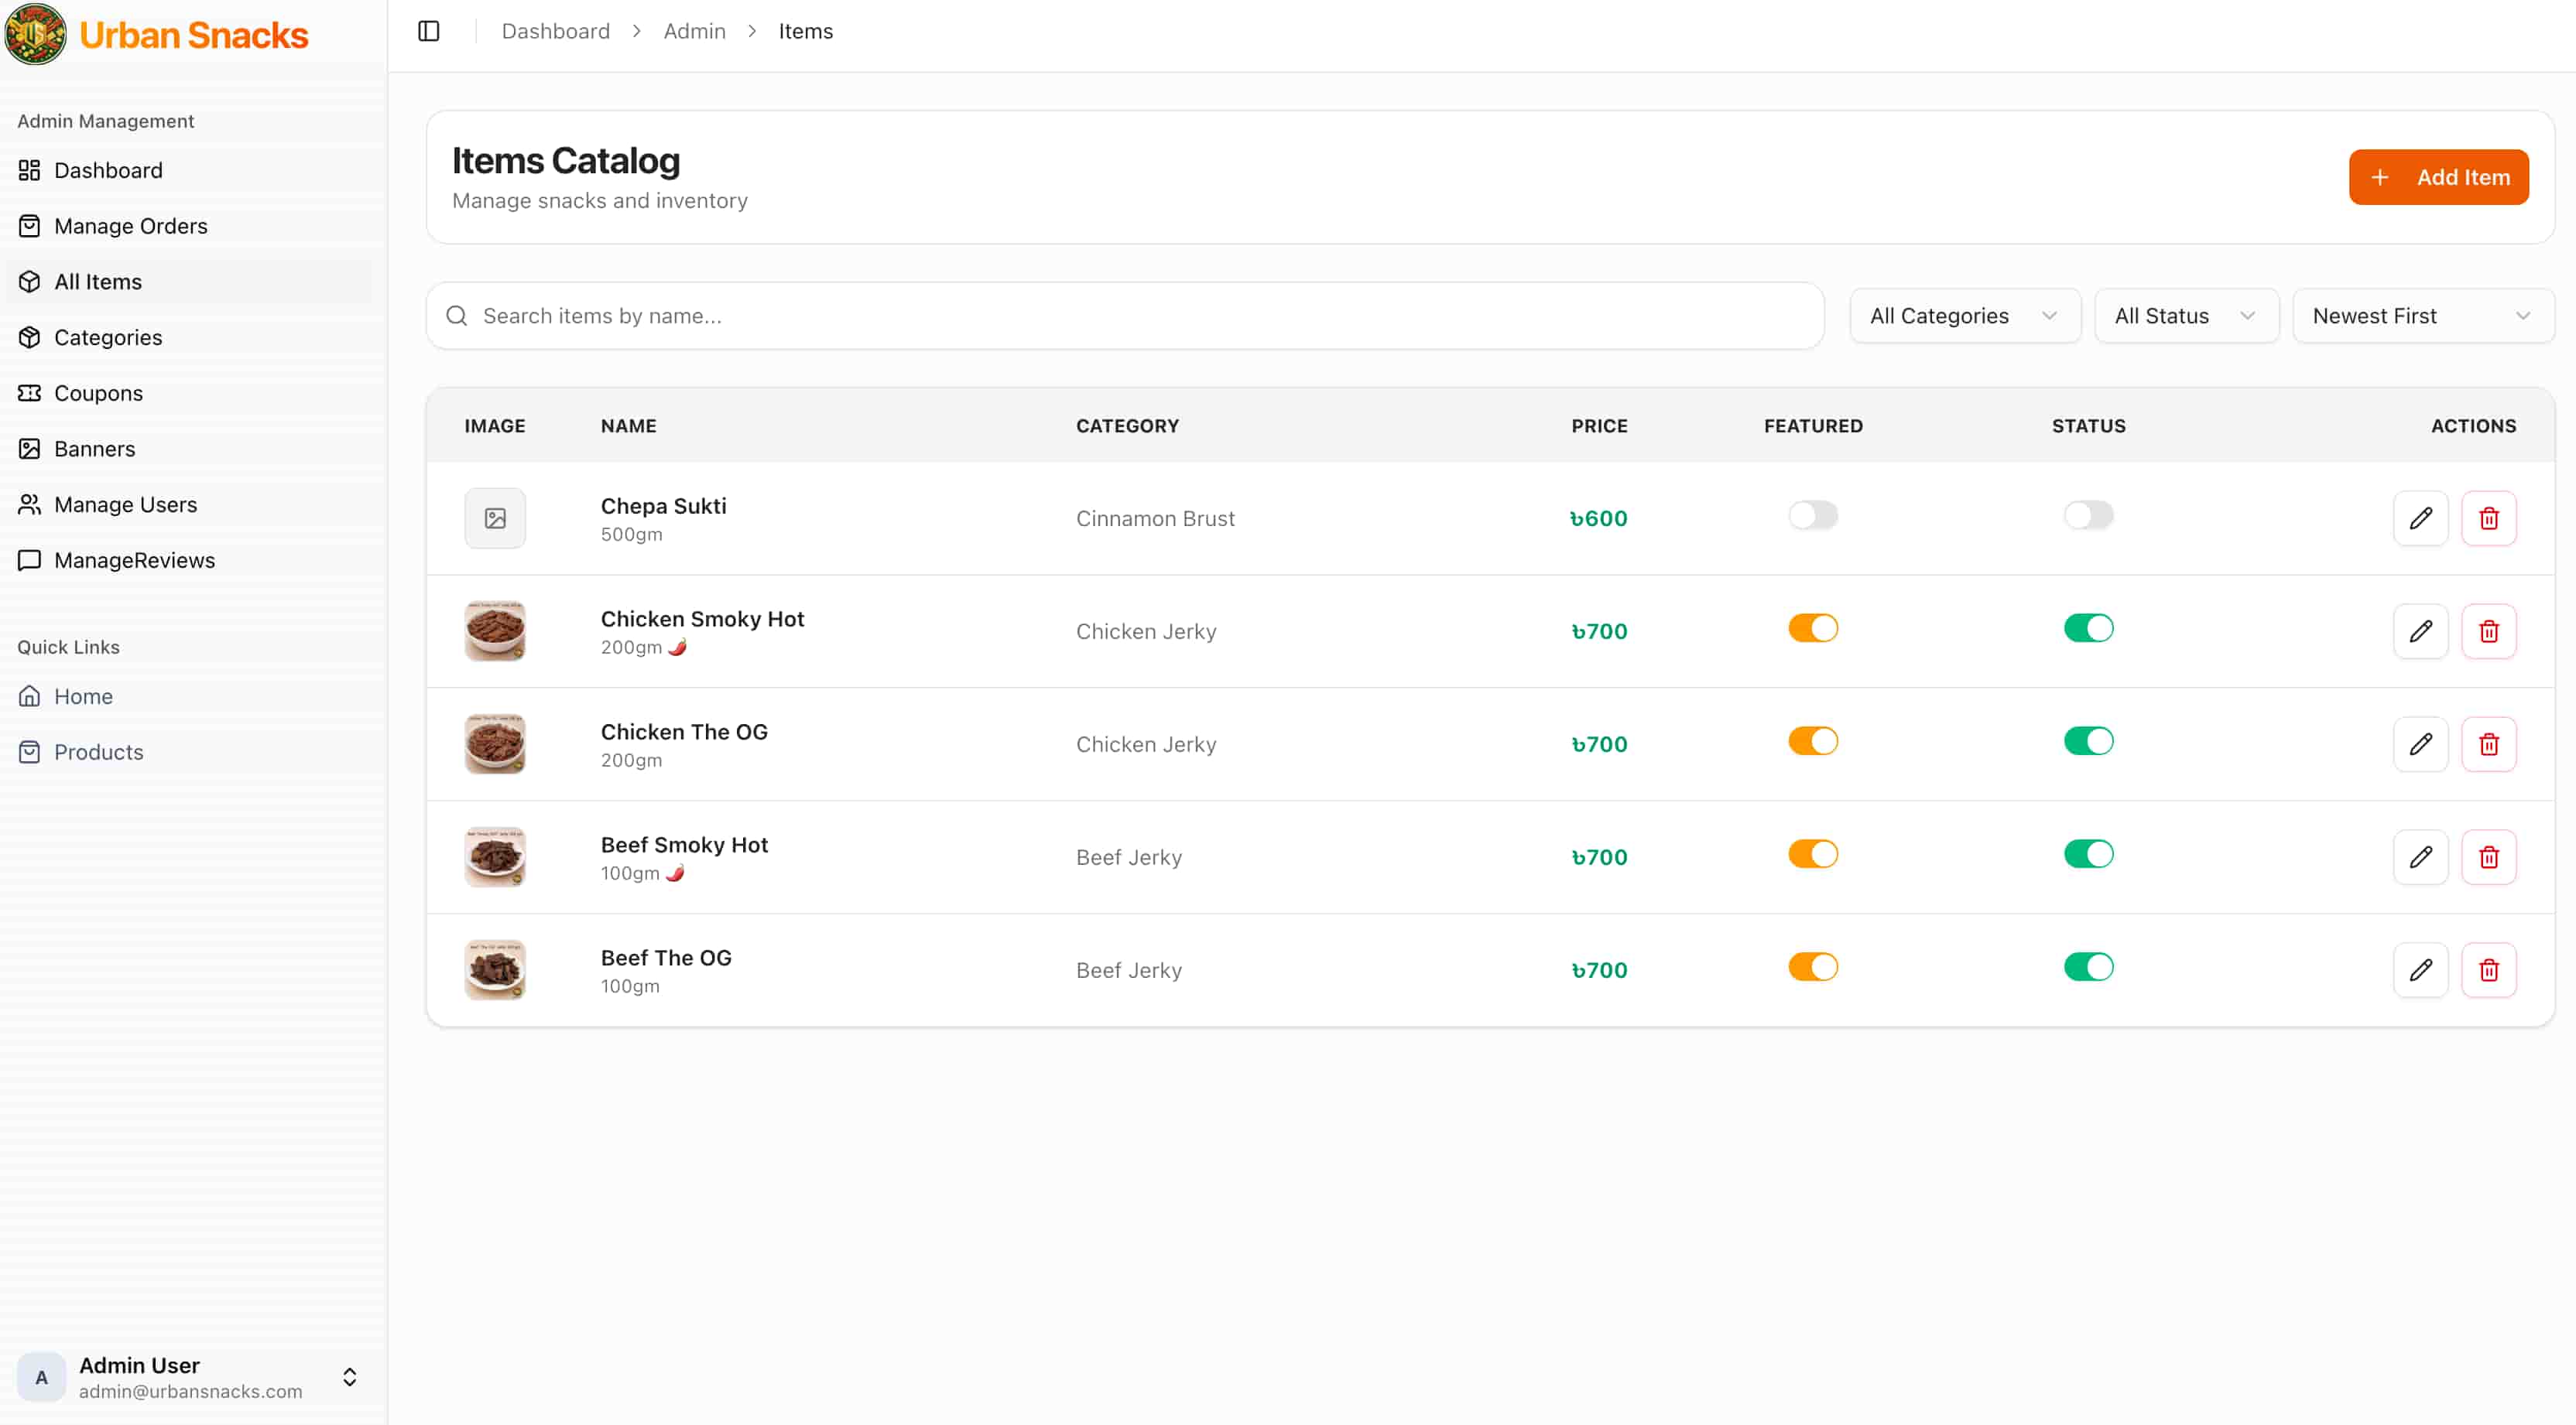2576x1425 pixels.
Task: Click the Coupons ticket icon
Action: pos(30,393)
